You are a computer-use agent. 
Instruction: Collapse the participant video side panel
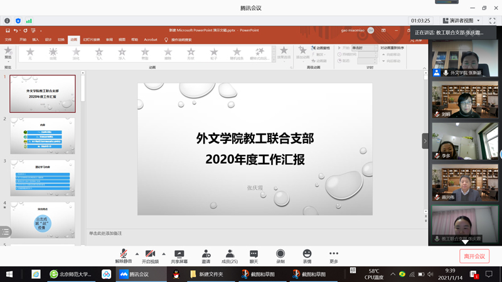(425, 141)
